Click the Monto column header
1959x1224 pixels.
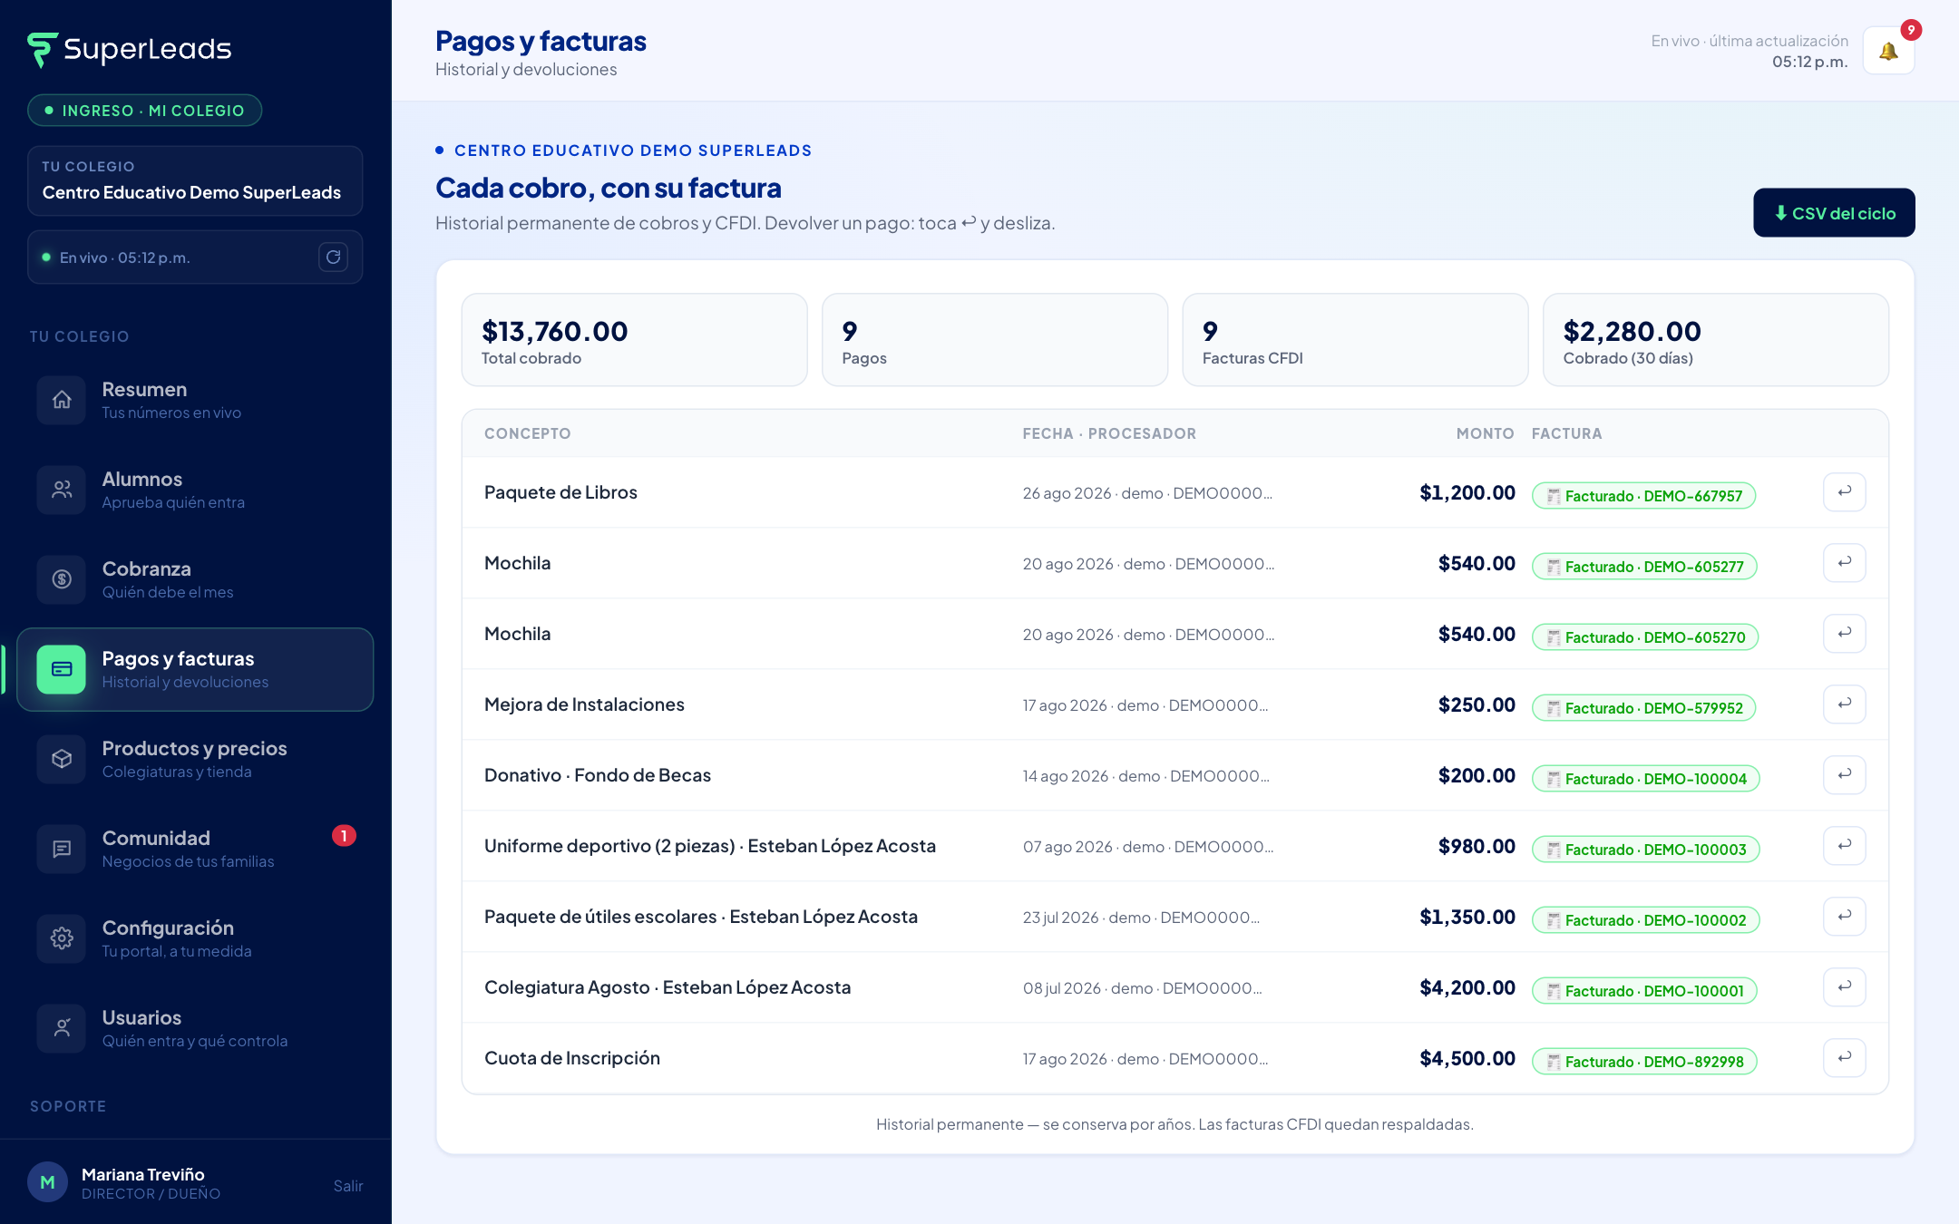(x=1485, y=433)
